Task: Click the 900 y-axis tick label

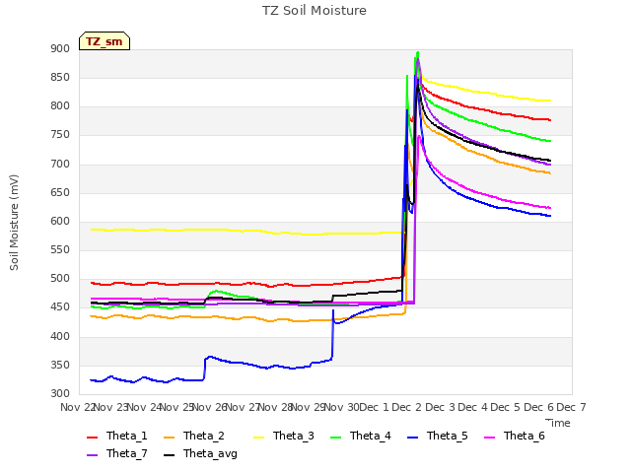Action: (x=60, y=48)
